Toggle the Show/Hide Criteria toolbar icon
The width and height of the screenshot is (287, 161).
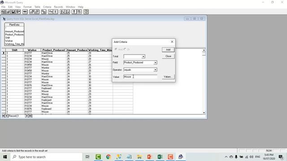tap(37, 12)
